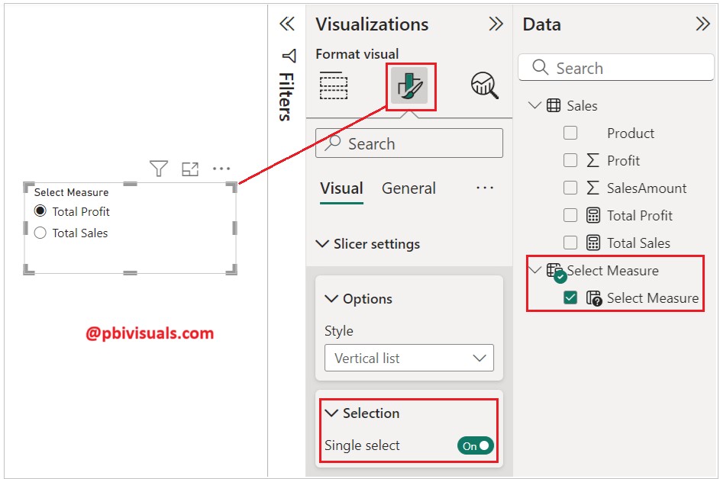The height and width of the screenshot is (479, 720).
Task: Uncheck the Select Measure field
Action: (570, 297)
